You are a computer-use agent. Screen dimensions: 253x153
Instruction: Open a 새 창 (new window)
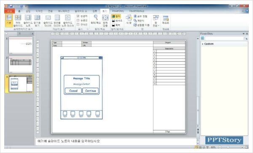tap(129, 19)
